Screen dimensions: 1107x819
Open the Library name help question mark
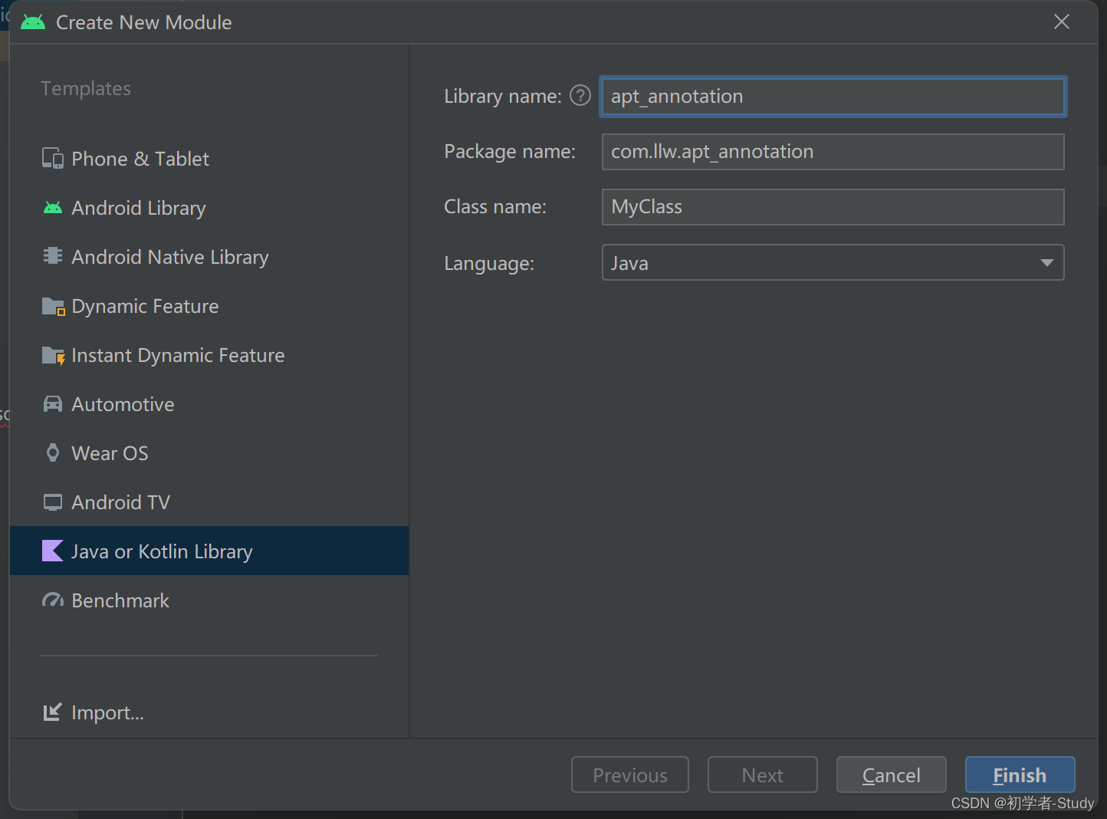[580, 96]
